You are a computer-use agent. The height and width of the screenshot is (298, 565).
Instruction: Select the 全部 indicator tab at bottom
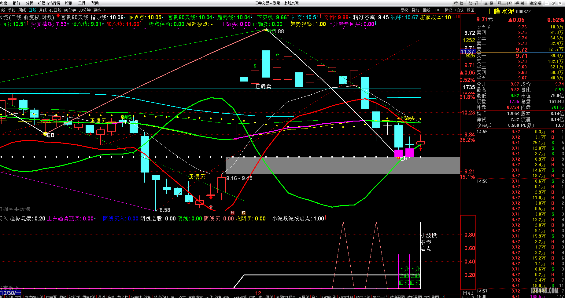tap(9, 296)
